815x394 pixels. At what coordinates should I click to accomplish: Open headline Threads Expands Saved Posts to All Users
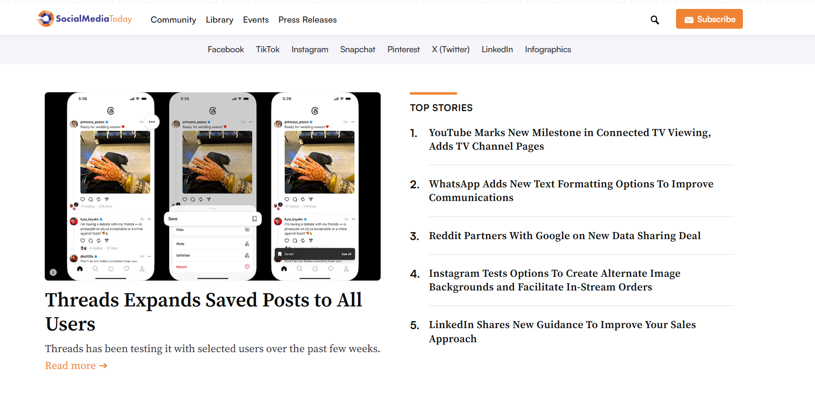204,312
